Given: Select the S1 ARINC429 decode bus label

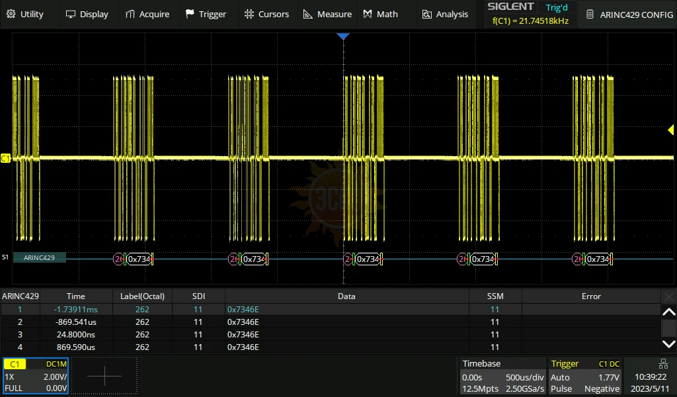Looking at the screenshot, I should 39,257.
